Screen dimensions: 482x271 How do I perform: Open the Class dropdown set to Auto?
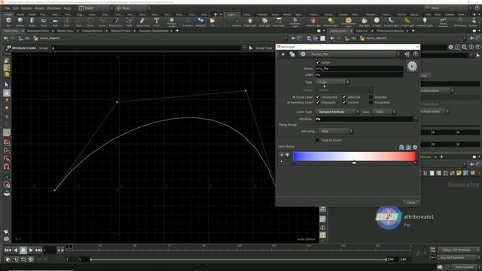tap(384, 112)
